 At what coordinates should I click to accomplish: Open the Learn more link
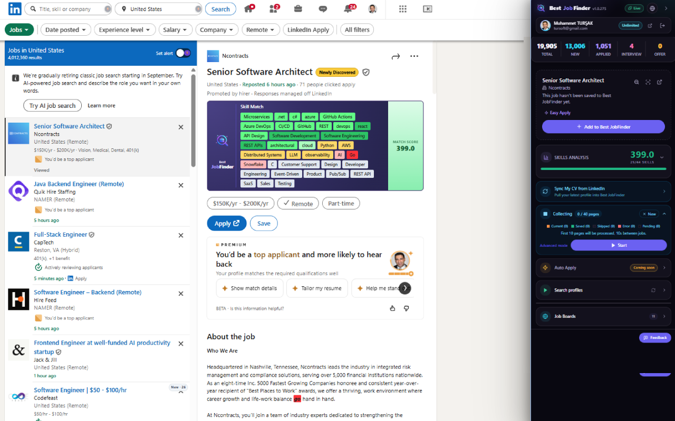point(101,106)
